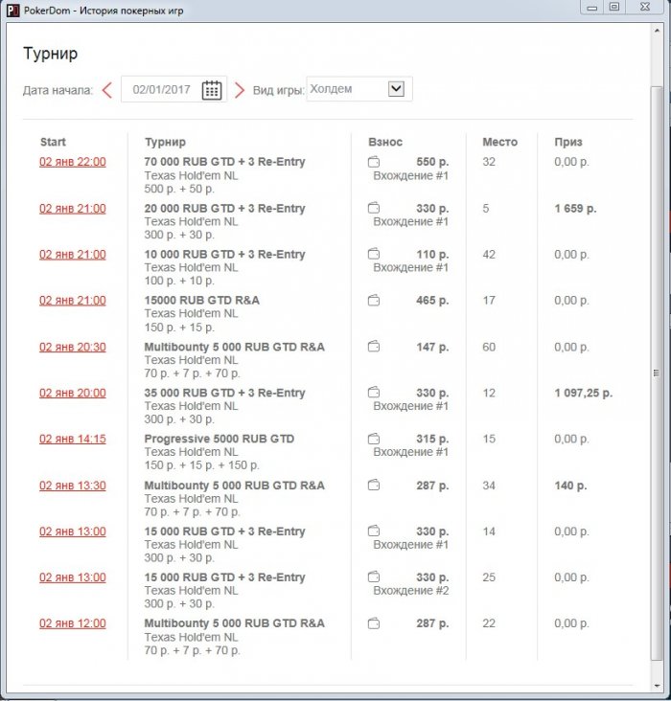Click wallet icon for 35 000 RUB GTD row
The width and height of the screenshot is (671, 701).
point(374,393)
